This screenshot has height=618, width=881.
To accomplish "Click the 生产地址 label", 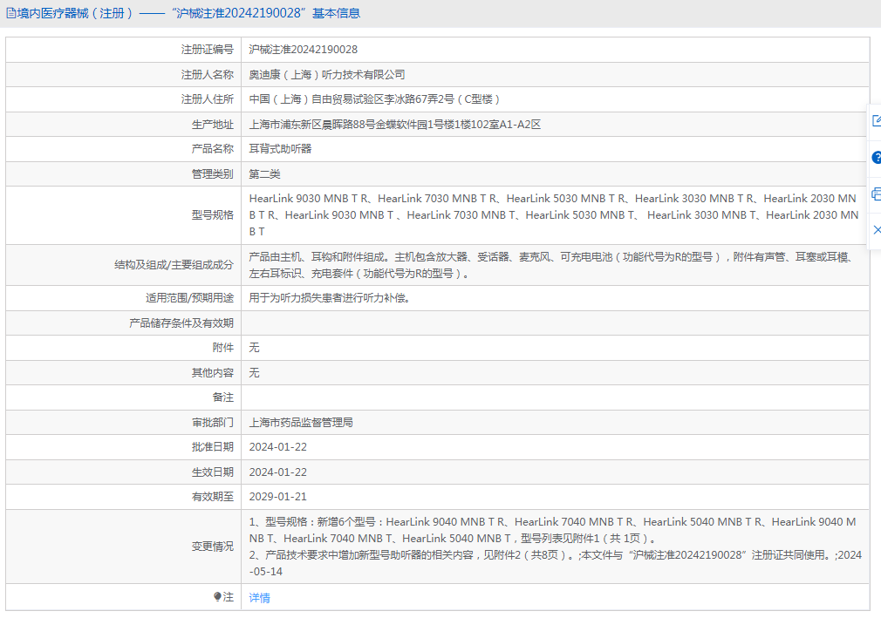I will tap(212, 125).
